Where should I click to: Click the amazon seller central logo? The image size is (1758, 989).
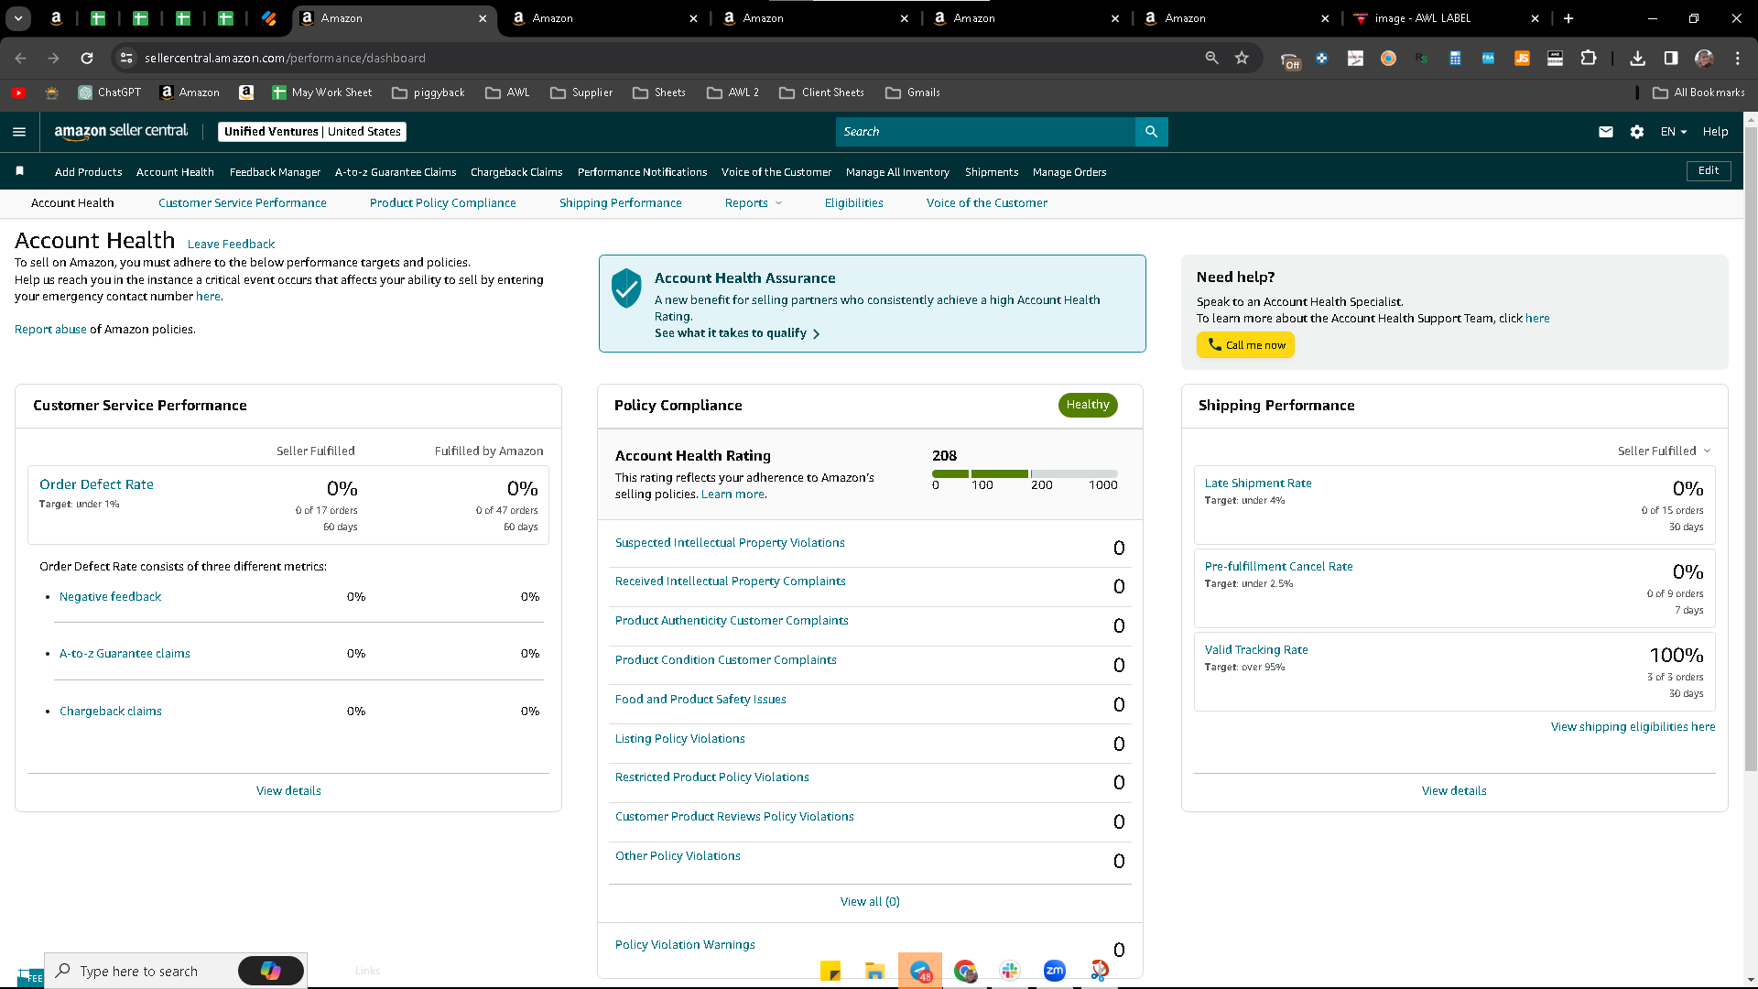(121, 131)
